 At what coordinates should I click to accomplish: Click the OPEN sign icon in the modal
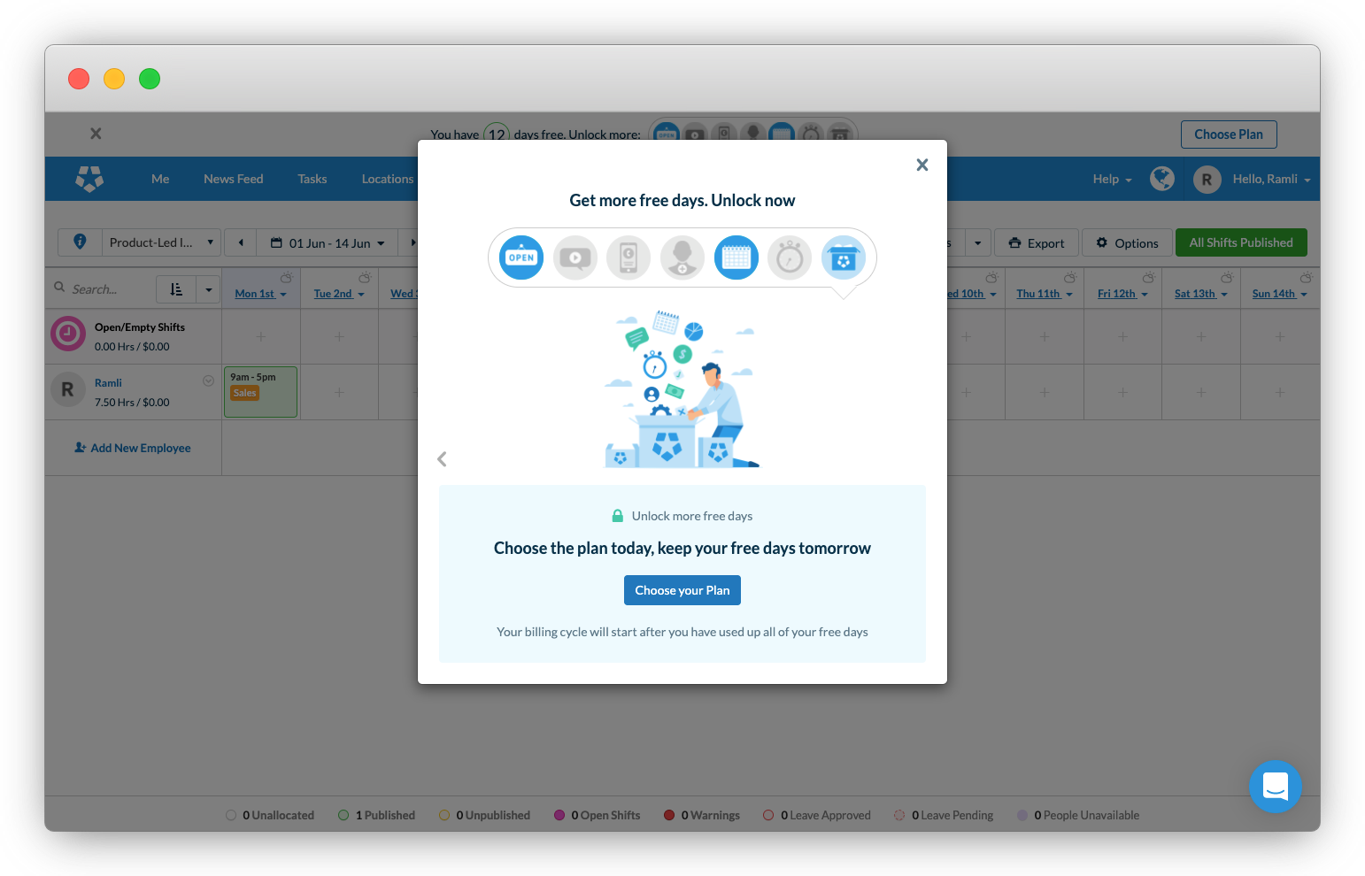(x=521, y=257)
